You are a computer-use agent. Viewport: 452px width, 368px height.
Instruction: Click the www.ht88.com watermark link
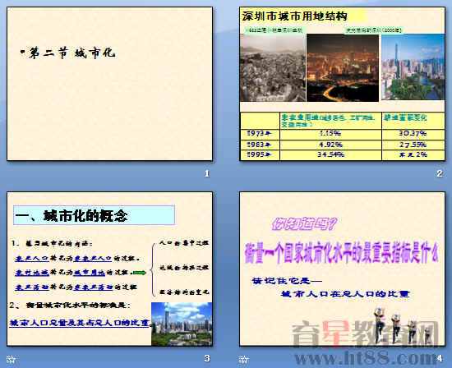[366, 358]
